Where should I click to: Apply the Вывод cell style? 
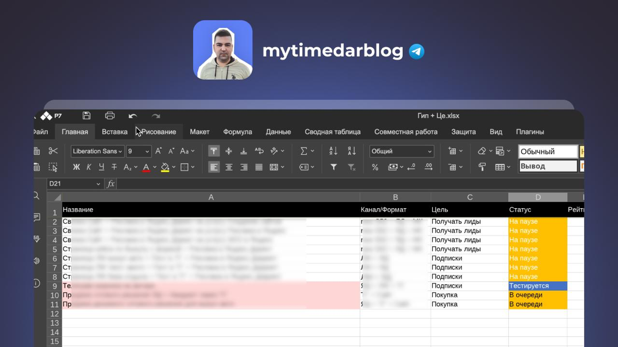(x=548, y=167)
